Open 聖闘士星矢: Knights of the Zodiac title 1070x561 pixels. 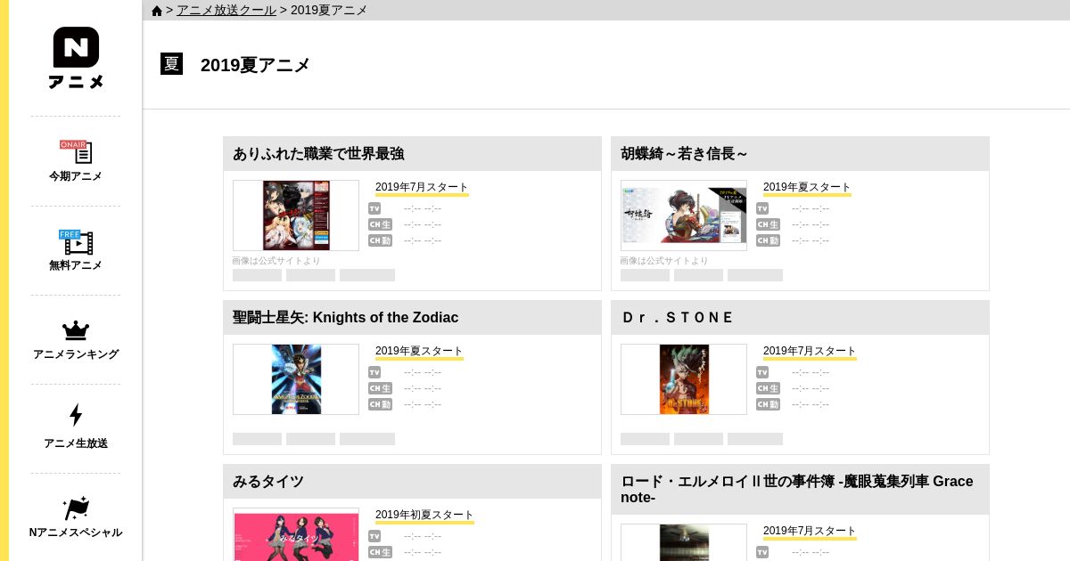point(346,318)
